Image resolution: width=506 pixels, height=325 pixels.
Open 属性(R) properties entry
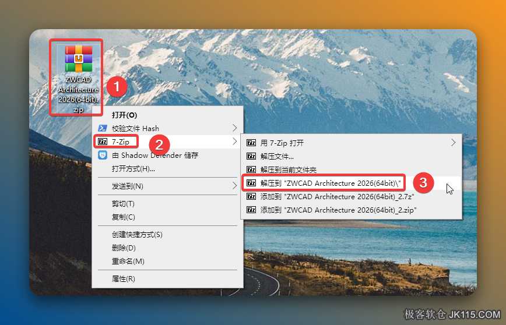click(167, 278)
